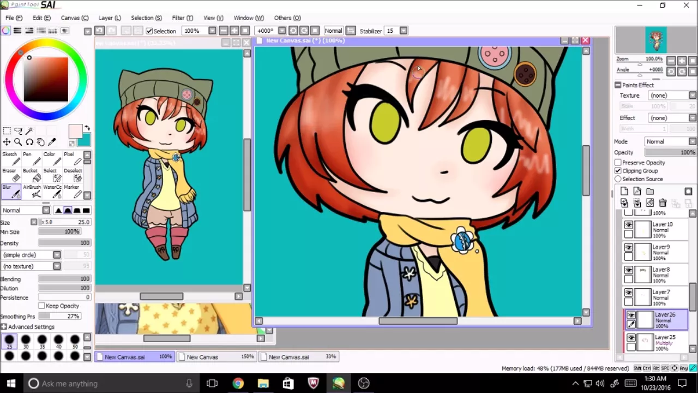
Task: Activate the zoom magnifier tool
Action: pyautogui.click(x=18, y=142)
